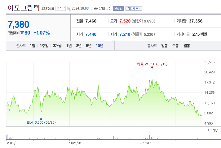Viewport: 221px width, 148px height.
Task: Click the tallest purple volume bar
Action: coord(98,134)
